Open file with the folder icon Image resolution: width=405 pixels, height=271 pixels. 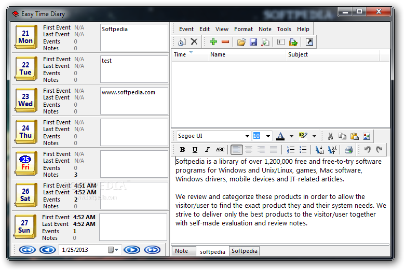[241, 42]
